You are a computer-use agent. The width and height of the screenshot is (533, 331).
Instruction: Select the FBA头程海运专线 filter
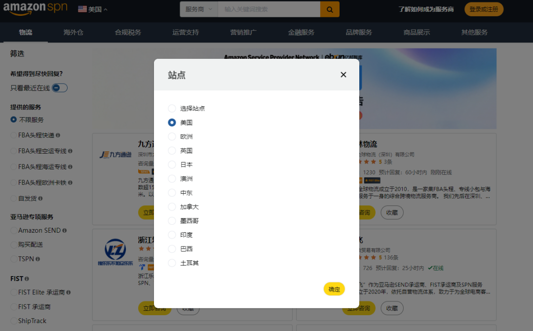pyautogui.click(x=14, y=166)
